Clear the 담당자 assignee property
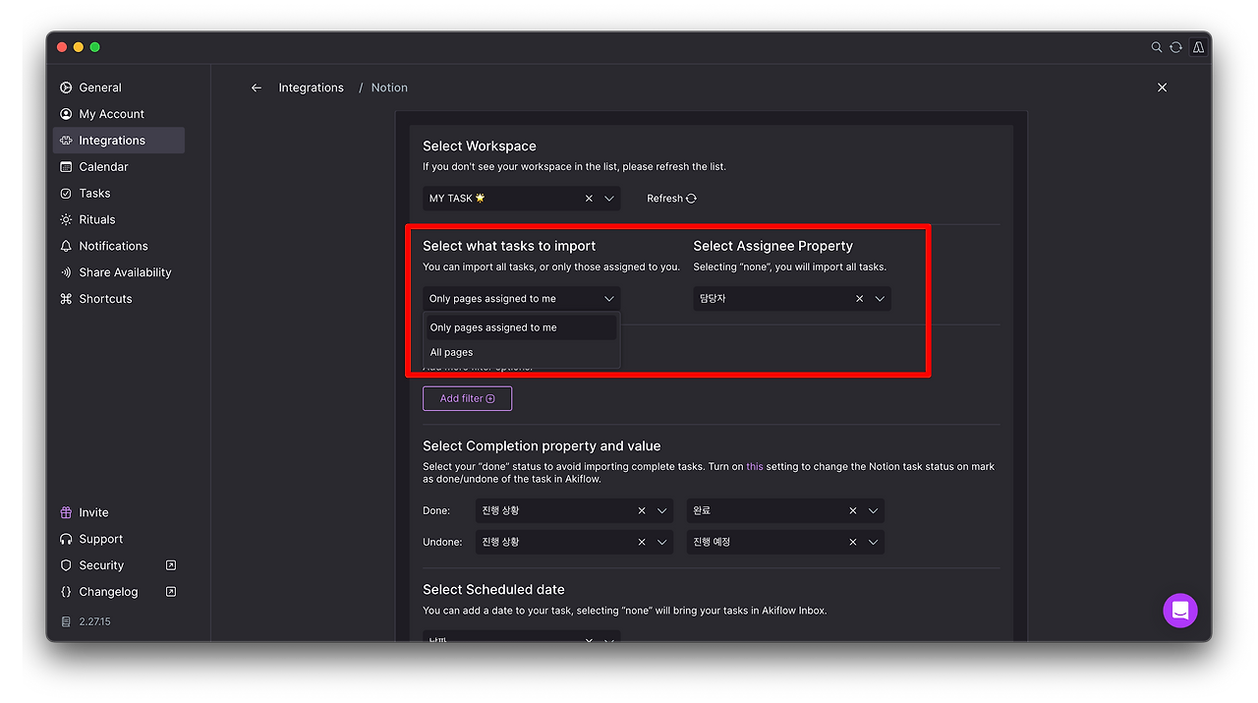The width and height of the screenshot is (1258, 703). point(859,299)
